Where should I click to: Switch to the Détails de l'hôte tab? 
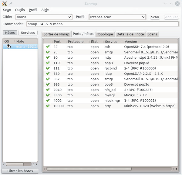pos(130,34)
